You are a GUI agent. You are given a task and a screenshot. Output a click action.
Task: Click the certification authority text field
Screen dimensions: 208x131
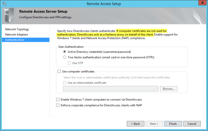[110, 89]
